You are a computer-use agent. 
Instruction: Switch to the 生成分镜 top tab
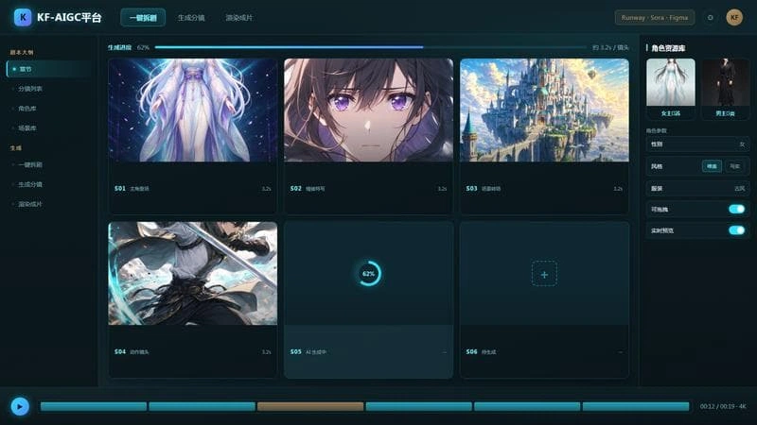pyautogui.click(x=191, y=18)
